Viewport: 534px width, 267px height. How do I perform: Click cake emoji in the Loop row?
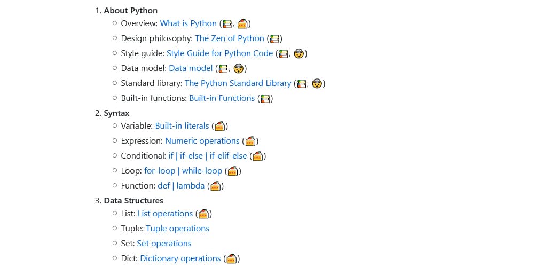[233, 171]
